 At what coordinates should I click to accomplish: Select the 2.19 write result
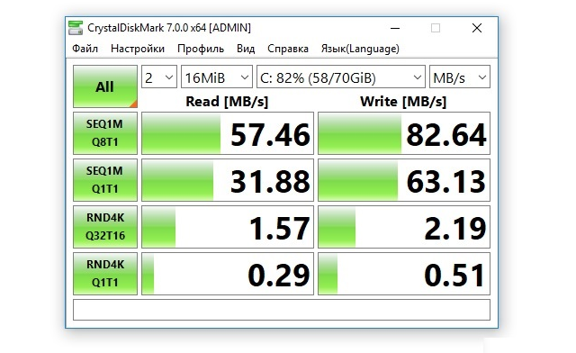(404, 227)
